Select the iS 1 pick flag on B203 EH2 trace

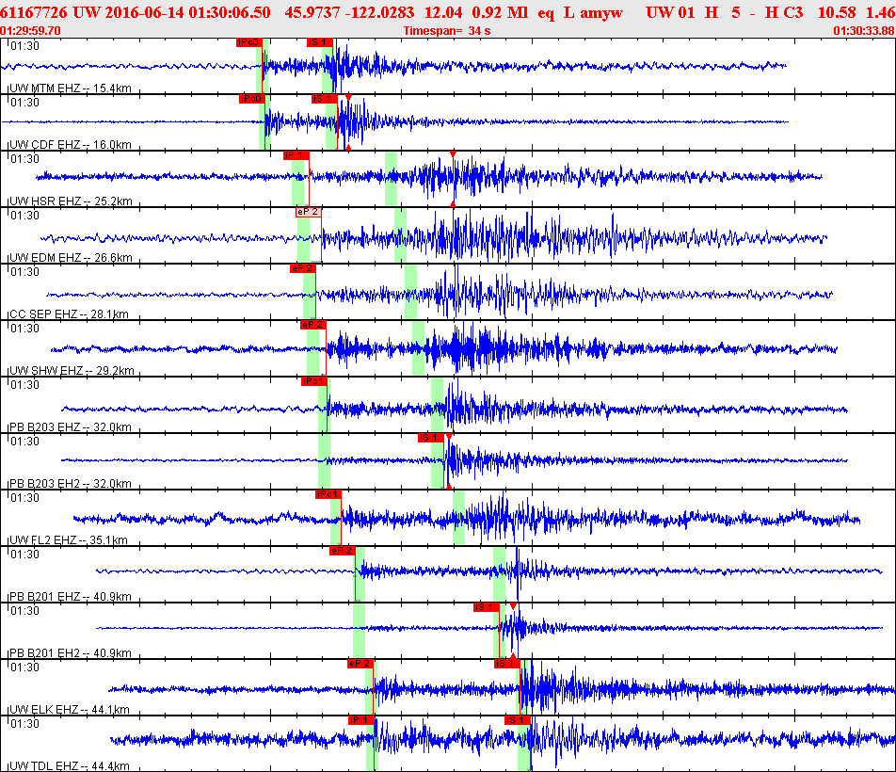[431, 439]
